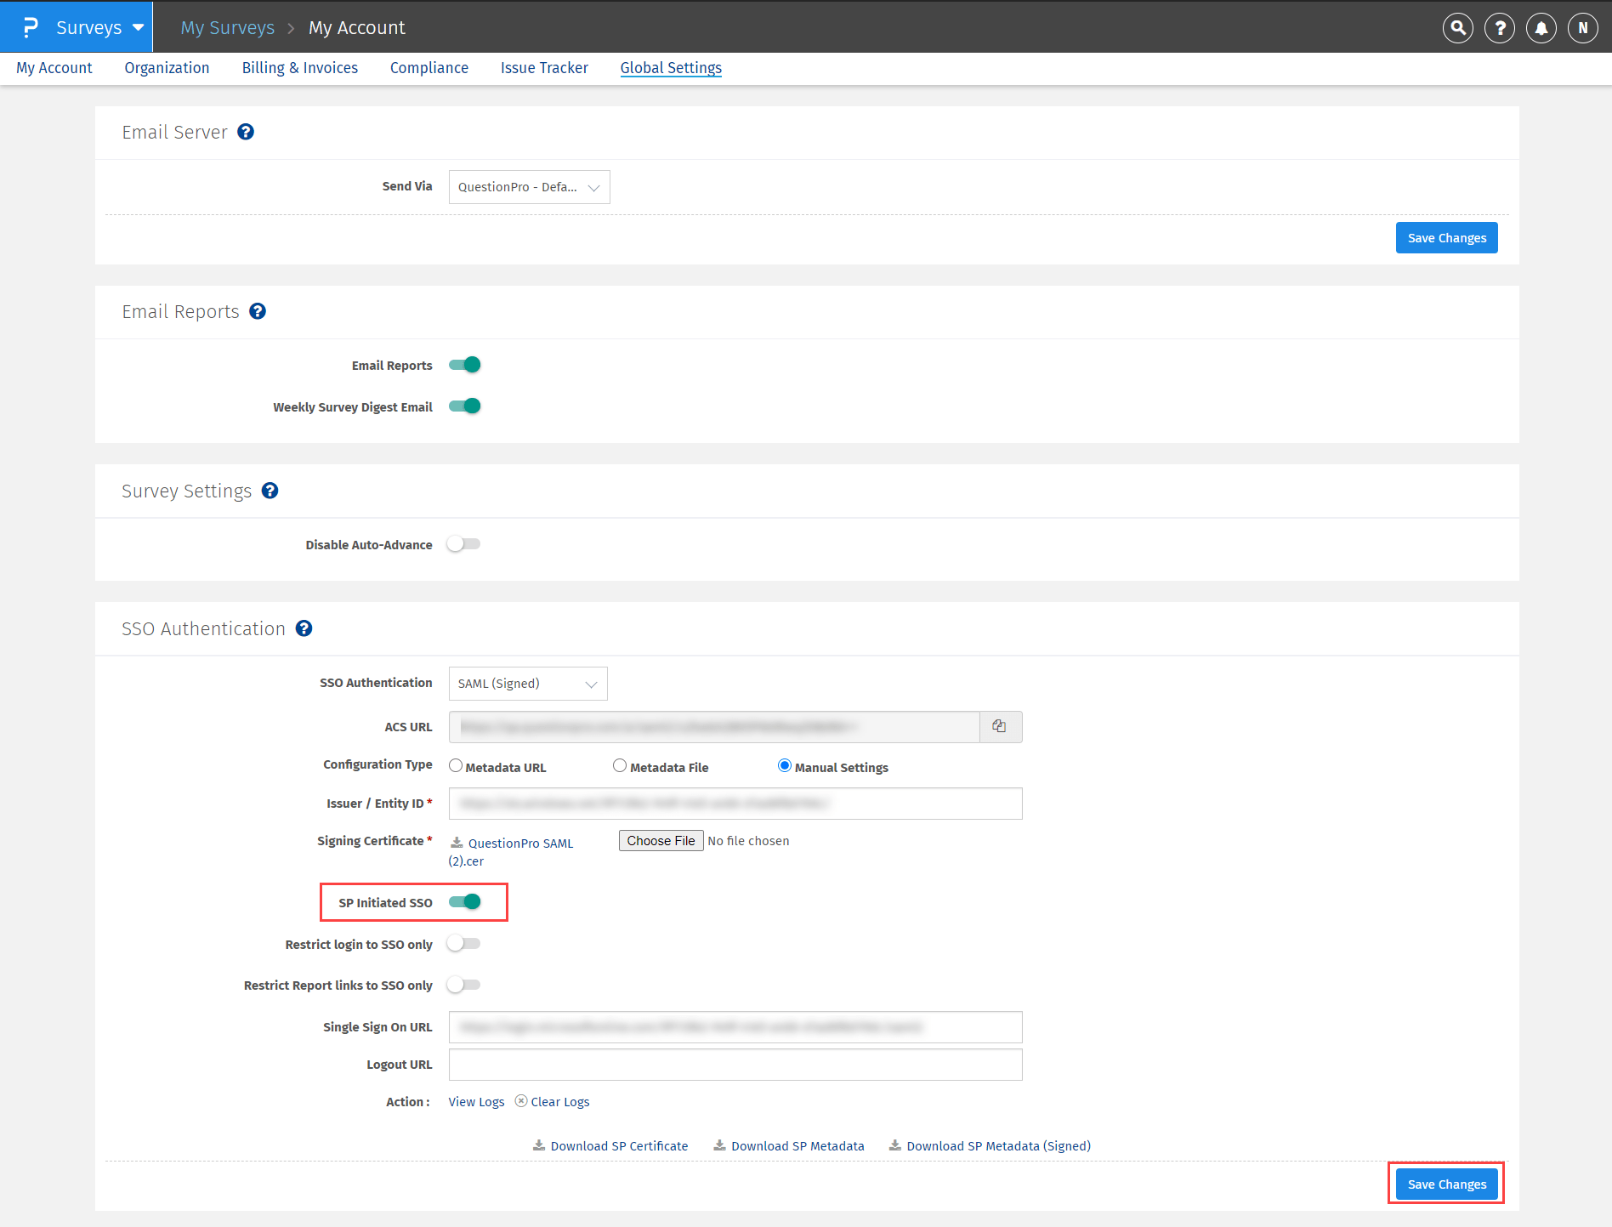1612x1227 pixels.
Task: Select the Metadata File radio option
Action: point(620,765)
